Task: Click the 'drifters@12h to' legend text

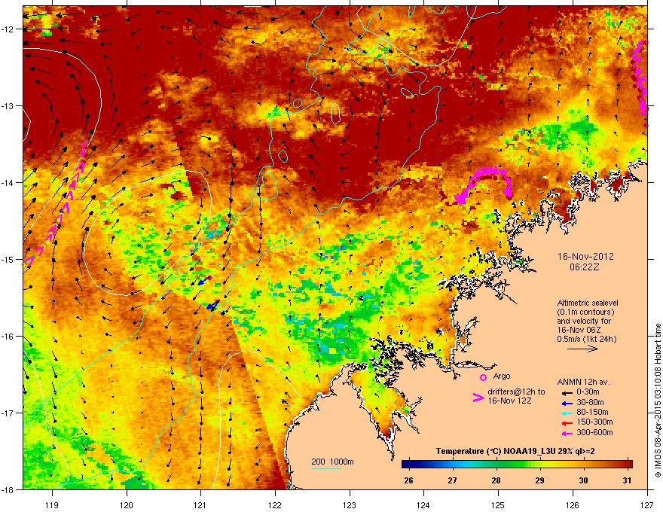Action: click(516, 392)
